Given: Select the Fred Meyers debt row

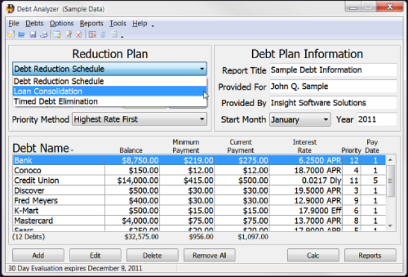Looking at the screenshot, I should pyautogui.click(x=199, y=201).
